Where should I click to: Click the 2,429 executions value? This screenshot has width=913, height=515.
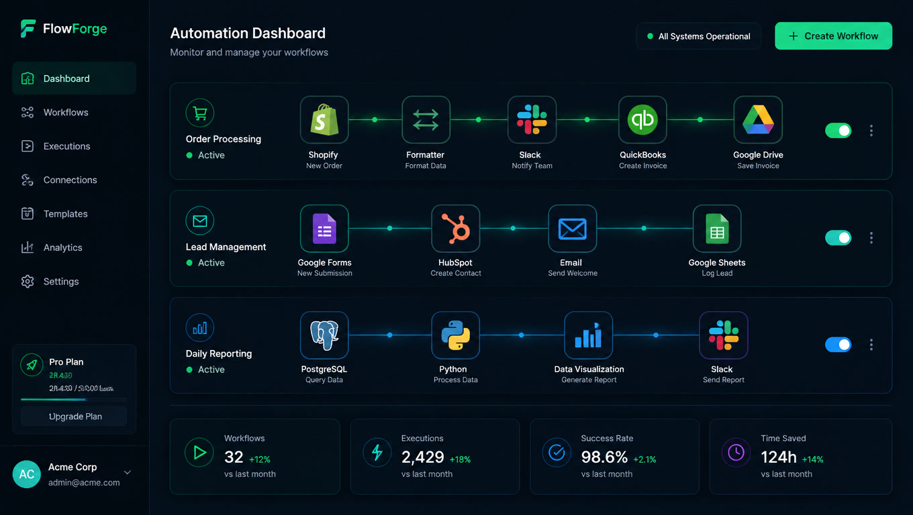[423, 457]
